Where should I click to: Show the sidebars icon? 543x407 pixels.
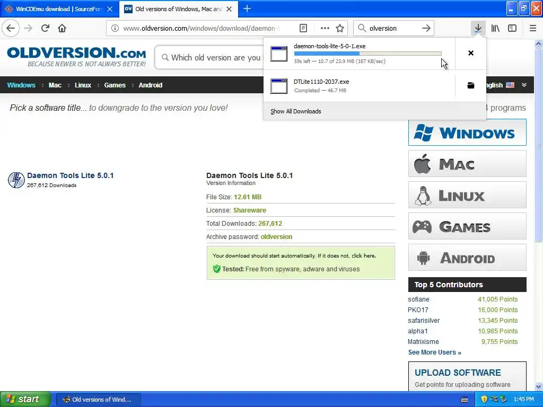coord(512,29)
